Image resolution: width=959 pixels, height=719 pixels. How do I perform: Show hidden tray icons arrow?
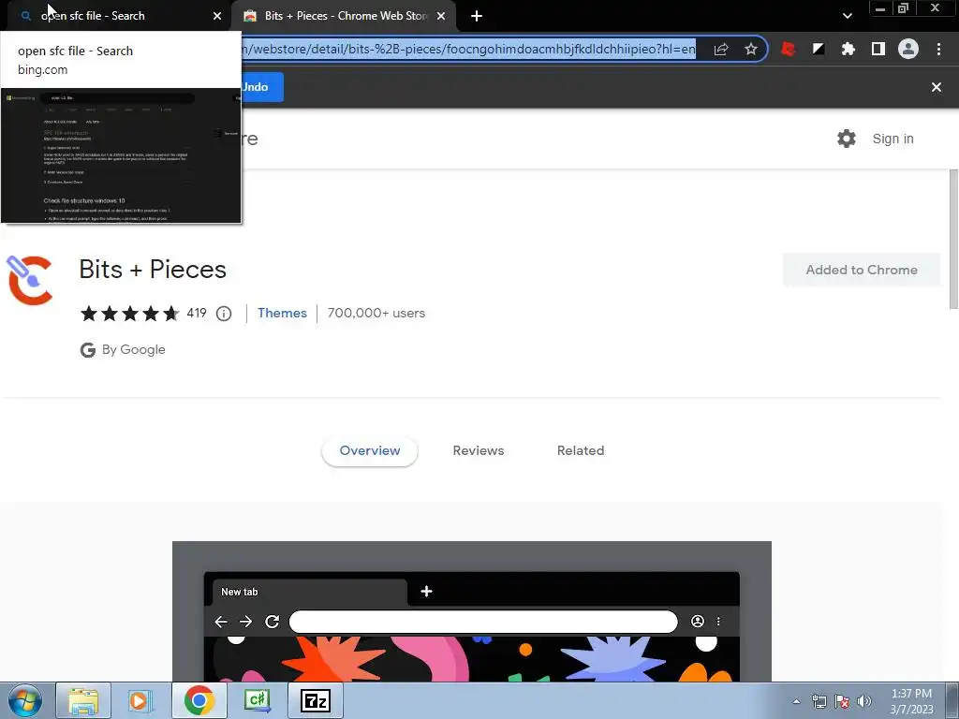[x=796, y=701]
